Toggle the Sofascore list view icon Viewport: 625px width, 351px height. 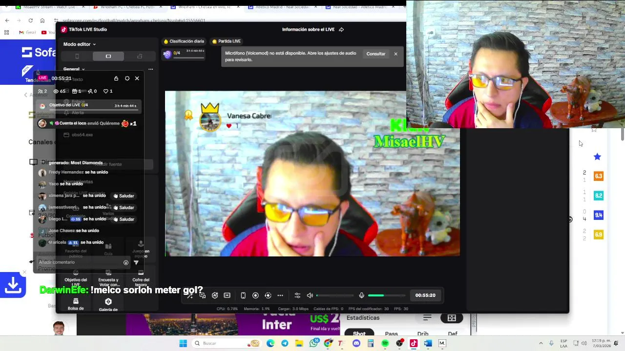point(427,318)
